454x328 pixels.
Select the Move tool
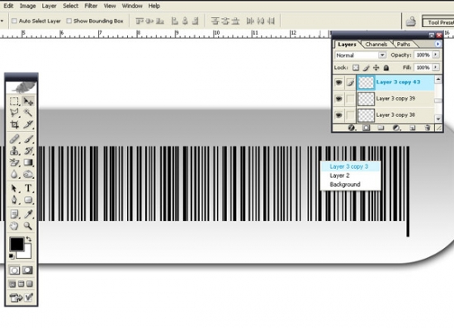tap(28, 101)
